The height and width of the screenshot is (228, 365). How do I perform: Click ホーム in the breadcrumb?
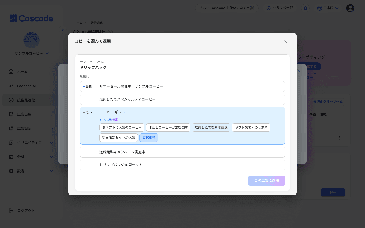point(78,23)
